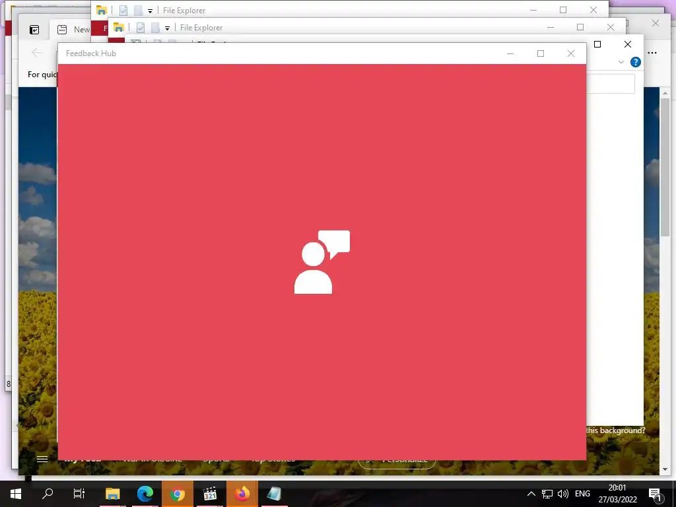This screenshot has height=507, width=676.
Task: Show hidden system tray icons
Action: (x=531, y=494)
